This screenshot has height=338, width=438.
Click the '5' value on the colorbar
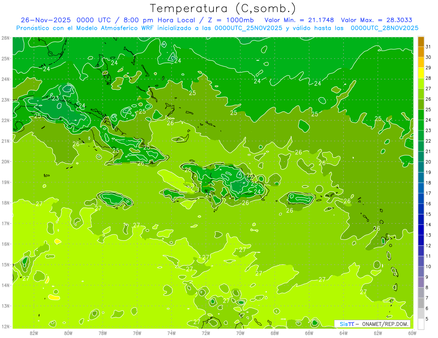[x=427, y=319]
